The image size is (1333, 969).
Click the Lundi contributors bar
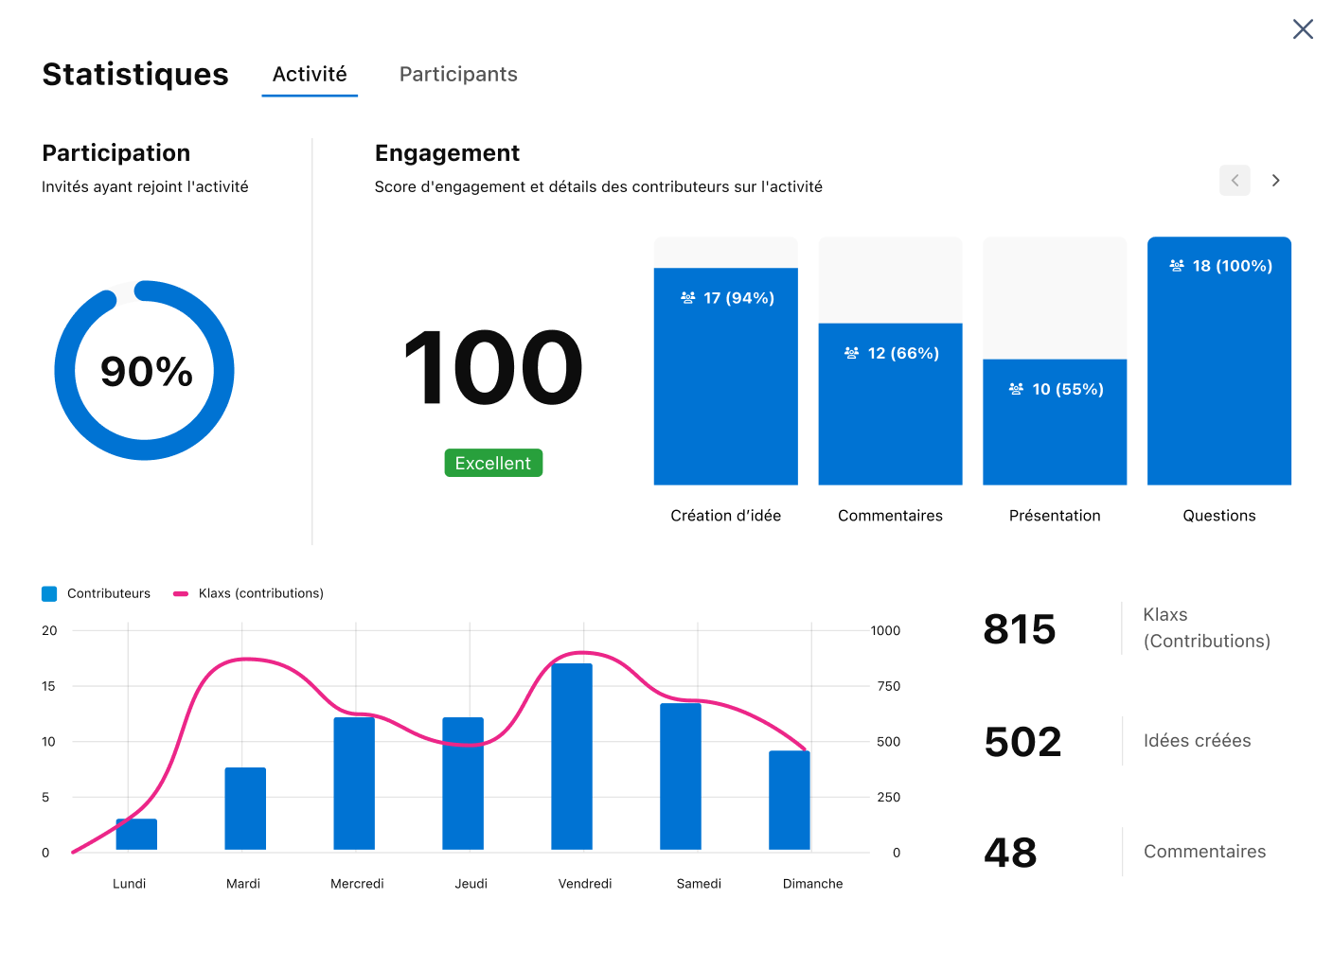(136, 835)
